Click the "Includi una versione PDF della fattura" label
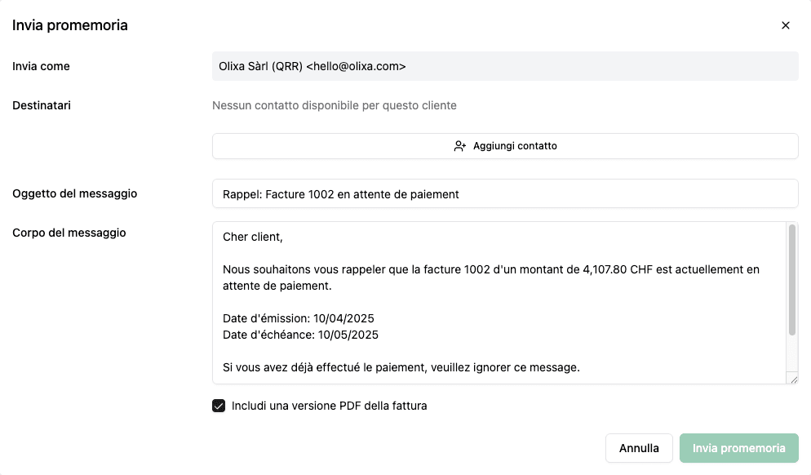The image size is (811, 475). pos(329,406)
